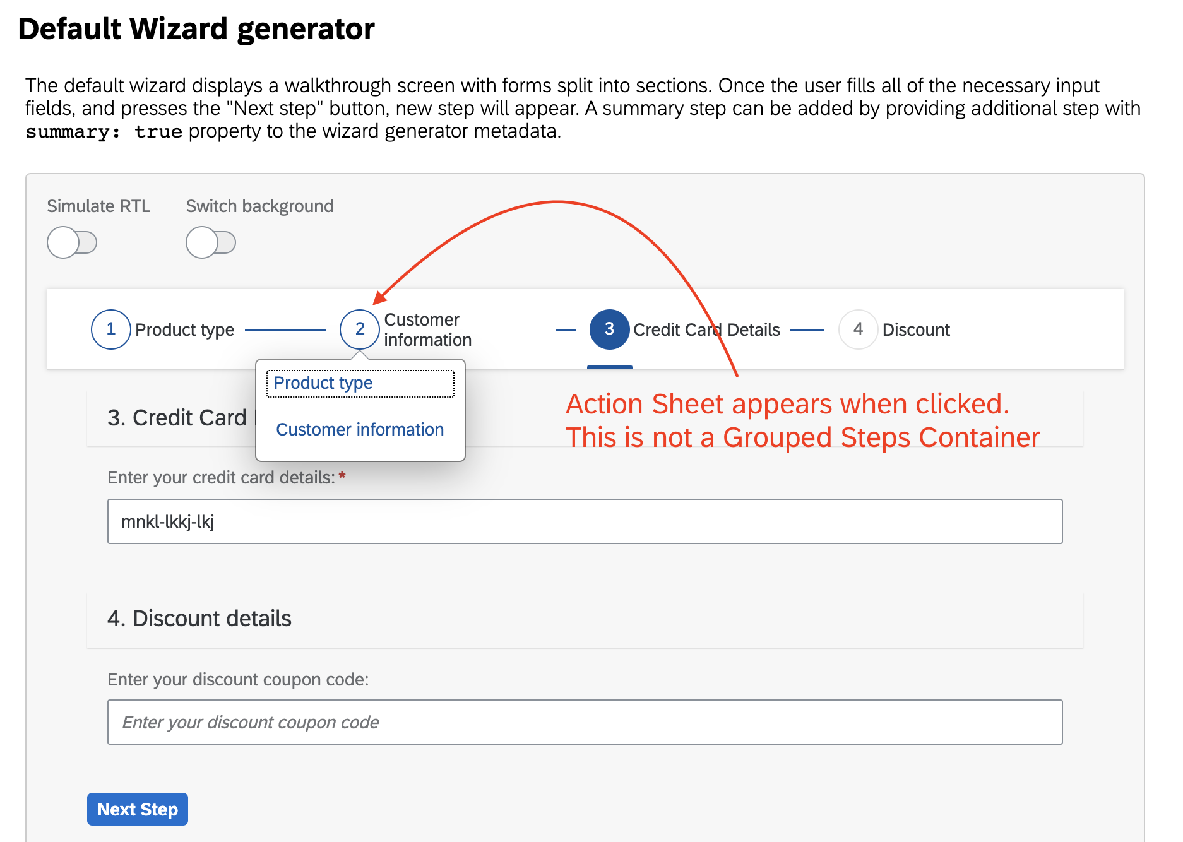Click the filled step 3 circle icon
1183x842 pixels.
pyautogui.click(x=609, y=329)
